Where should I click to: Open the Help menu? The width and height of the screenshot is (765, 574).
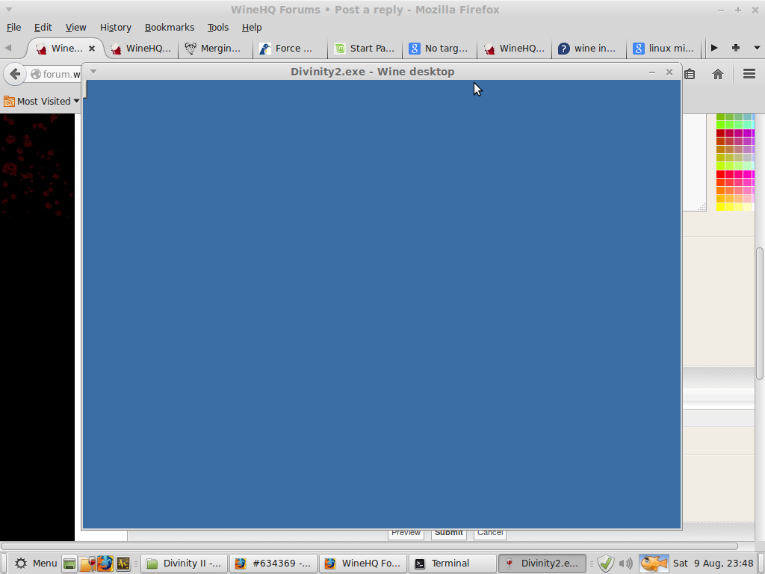[252, 28]
